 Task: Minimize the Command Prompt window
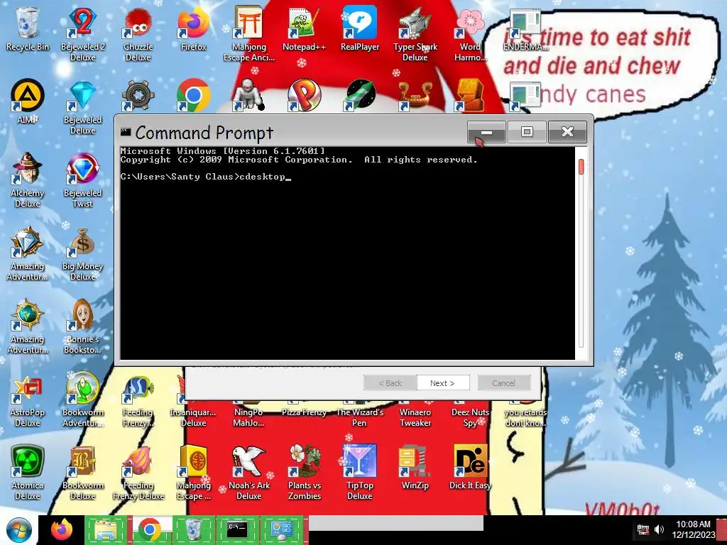click(486, 132)
